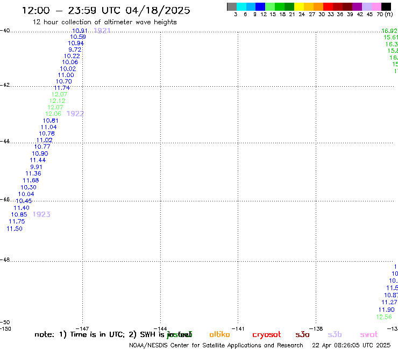The width and height of the screenshot is (398, 350).
Task: Click the cyan swatch in the color bar
Action: click(241, 6)
